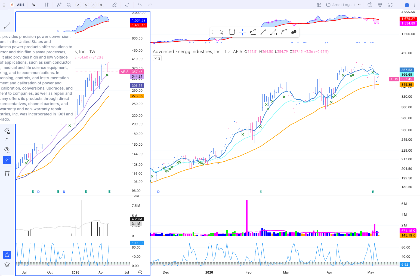Select the horizontal segment line tool
The height and width of the screenshot is (276, 420).
[253, 32]
